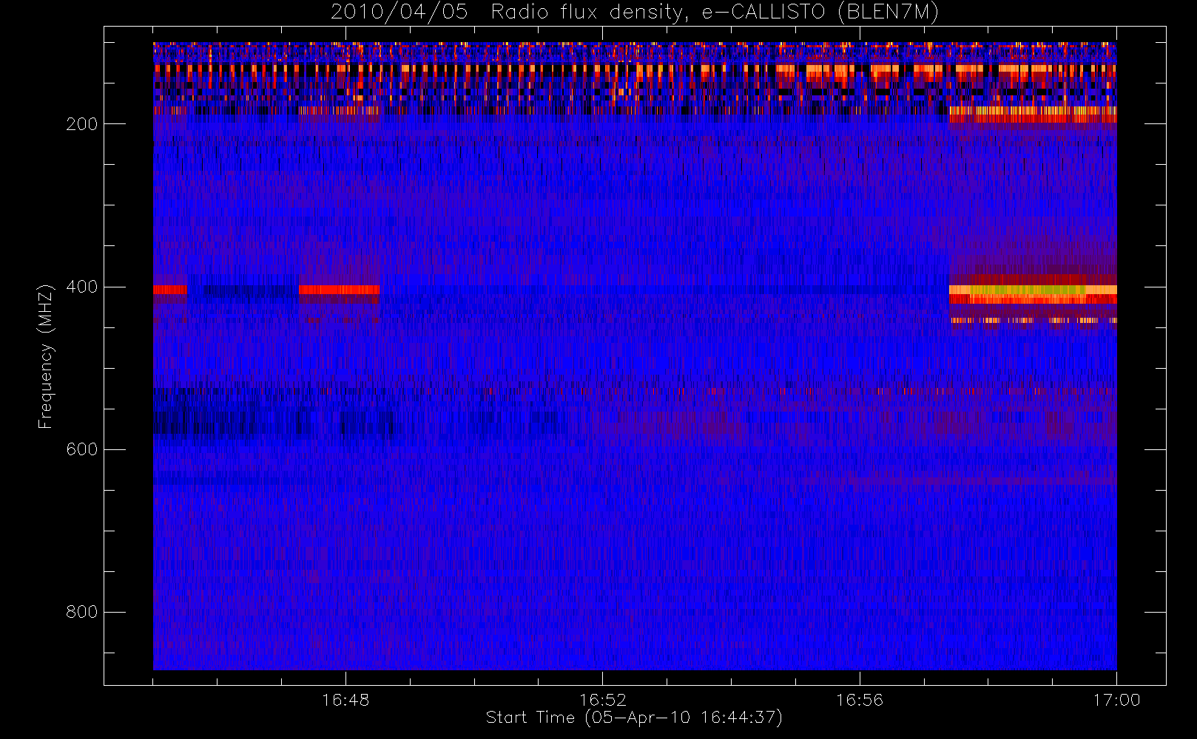Click the 'Start Time (05-Apr-10 16:44:37)' label

click(634, 718)
